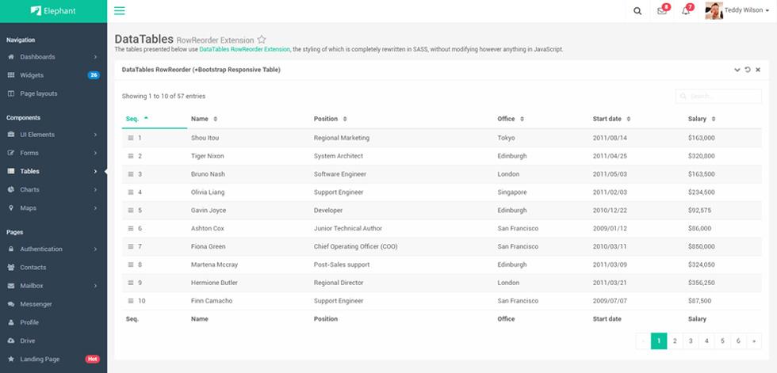Screen dimensions: 777x373
Task: Go to page 3 of the table
Action: [x=691, y=341]
